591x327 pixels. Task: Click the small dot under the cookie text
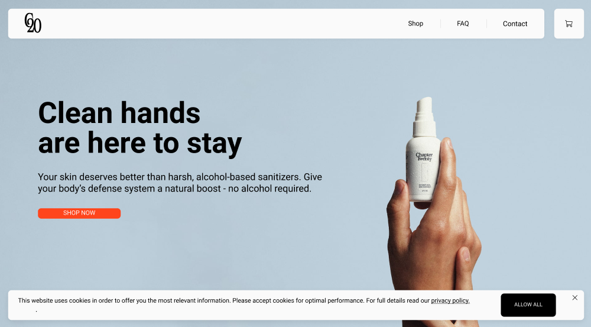point(36,311)
